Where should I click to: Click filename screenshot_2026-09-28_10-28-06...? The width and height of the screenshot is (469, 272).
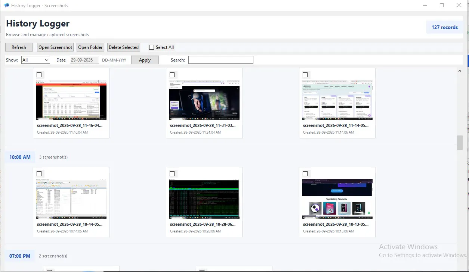click(x=203, y=225)
